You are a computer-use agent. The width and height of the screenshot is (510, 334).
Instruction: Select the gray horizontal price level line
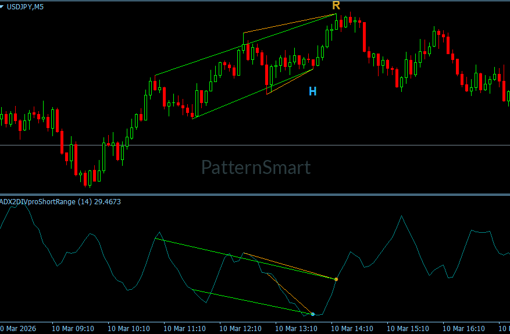pyautogui.click(x=255, y=145)
